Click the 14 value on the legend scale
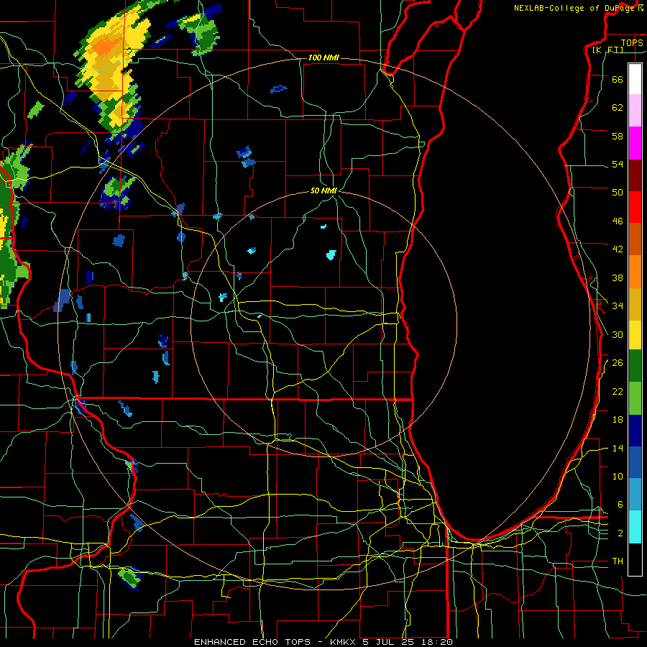The height and width of the screenshot is (647, 647). [x=618, y=448]
